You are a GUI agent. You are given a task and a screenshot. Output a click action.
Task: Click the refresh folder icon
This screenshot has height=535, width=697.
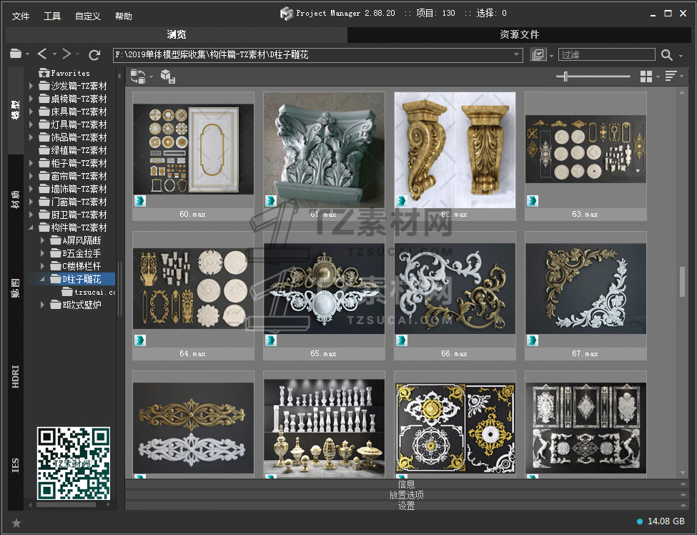tap(94, 54)
